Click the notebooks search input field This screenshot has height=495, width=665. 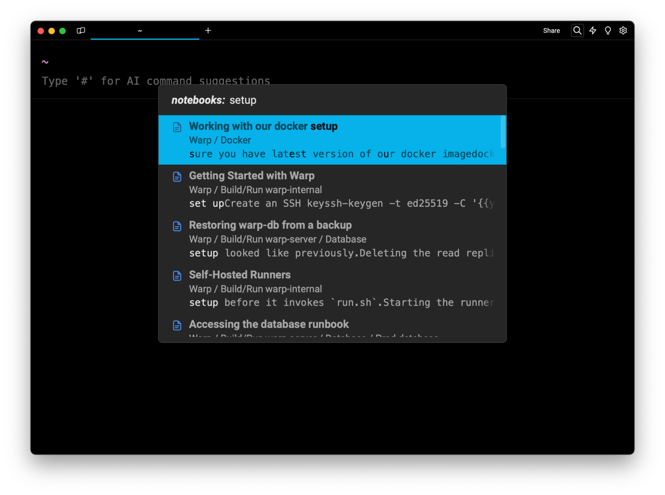point(333,100)
